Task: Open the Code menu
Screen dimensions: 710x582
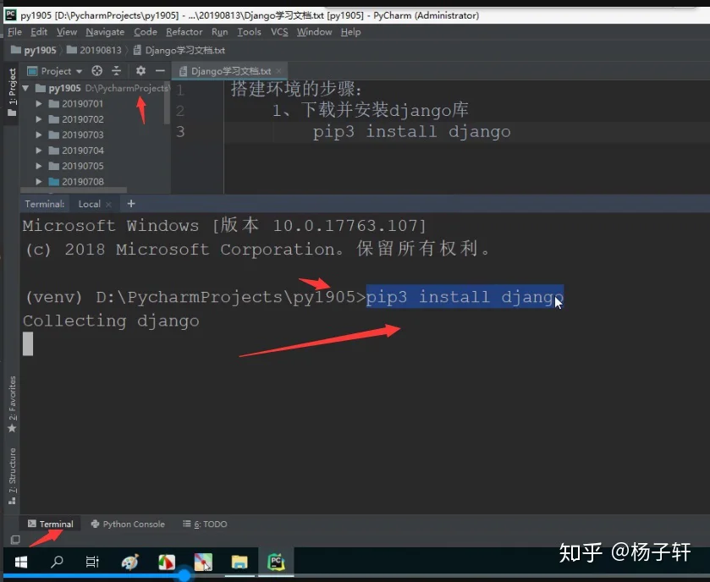Action: (146, 32)
